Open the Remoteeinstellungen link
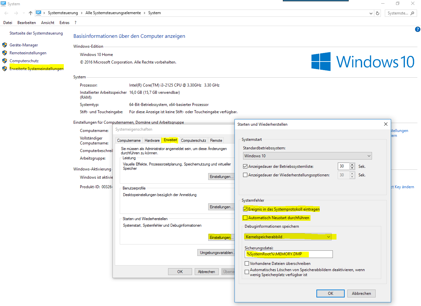 [x=28, y=53]
